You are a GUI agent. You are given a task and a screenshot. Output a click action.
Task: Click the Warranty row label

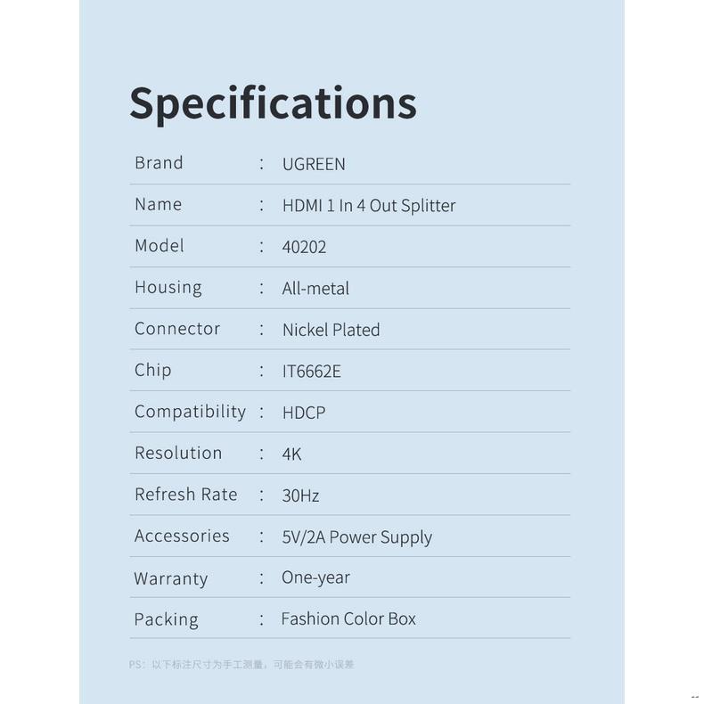coord(170,578)
